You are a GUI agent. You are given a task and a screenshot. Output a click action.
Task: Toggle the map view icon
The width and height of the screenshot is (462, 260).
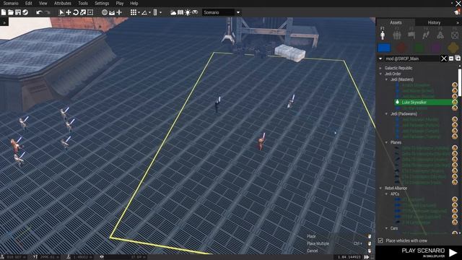[180, 12]
